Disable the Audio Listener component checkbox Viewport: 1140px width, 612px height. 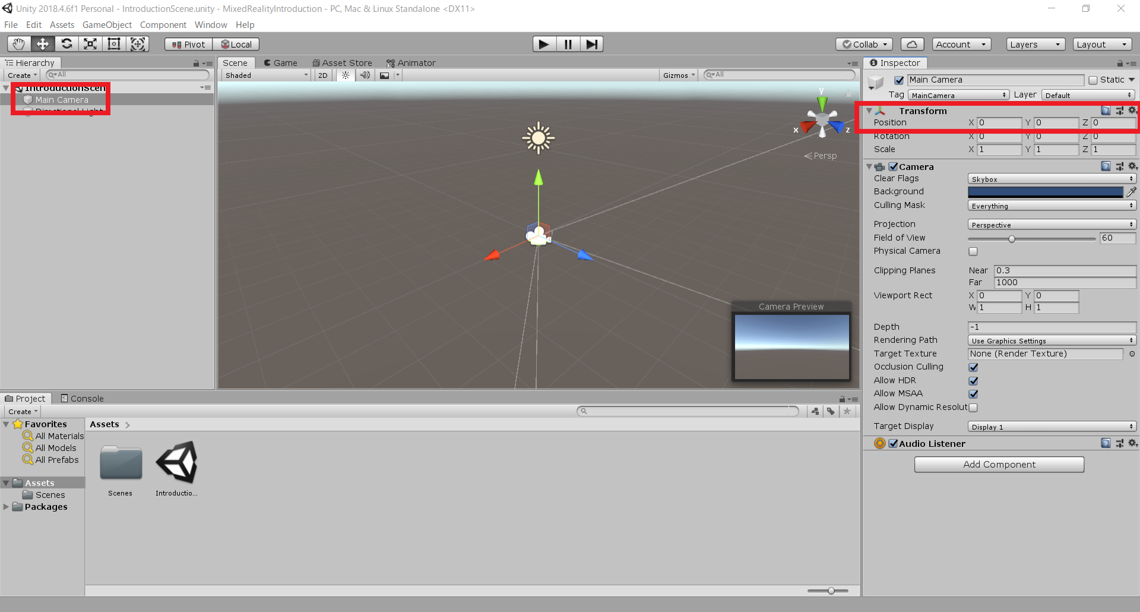click(x=893, y=444)
